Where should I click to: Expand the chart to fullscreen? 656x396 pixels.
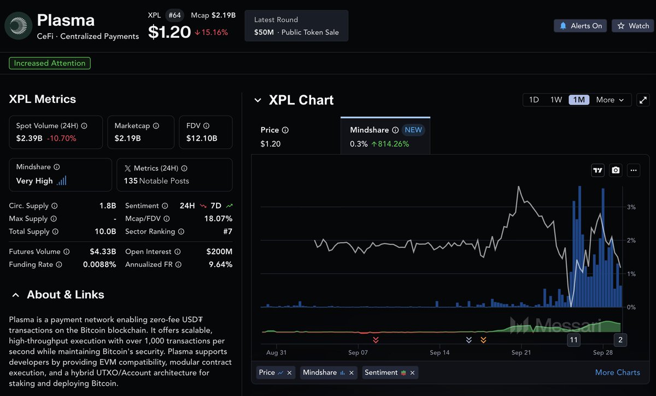point(643,100)
